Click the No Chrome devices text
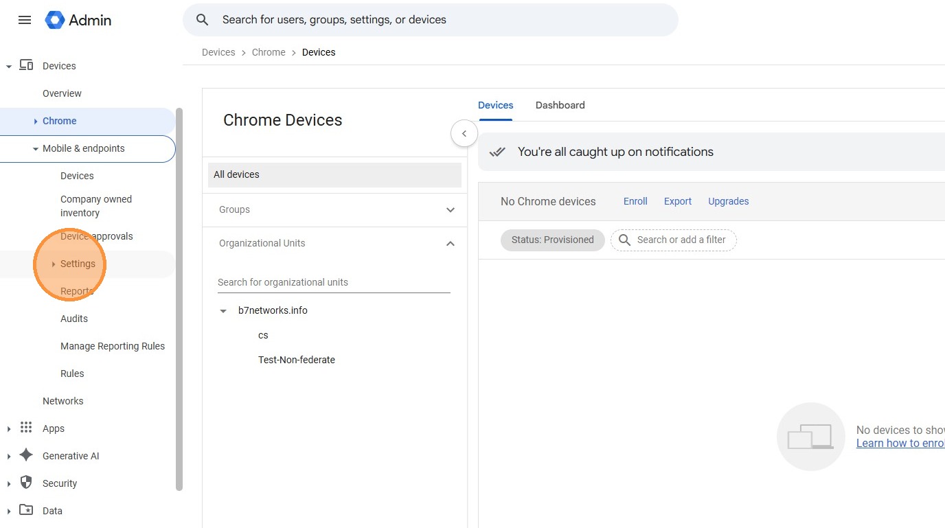The width and height of the screenshot is (945, 528). click(x=548, y=201)
